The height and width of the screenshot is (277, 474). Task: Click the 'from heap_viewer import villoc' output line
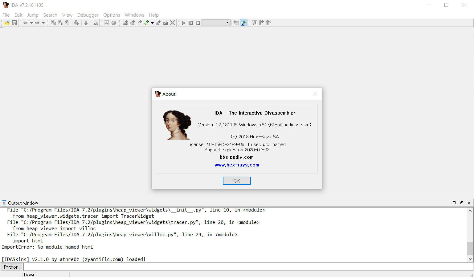click(x=54, y=229)
